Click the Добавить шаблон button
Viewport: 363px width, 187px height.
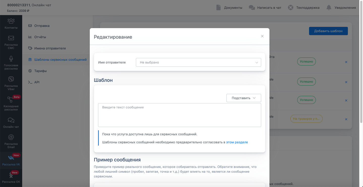click(328, 31)
